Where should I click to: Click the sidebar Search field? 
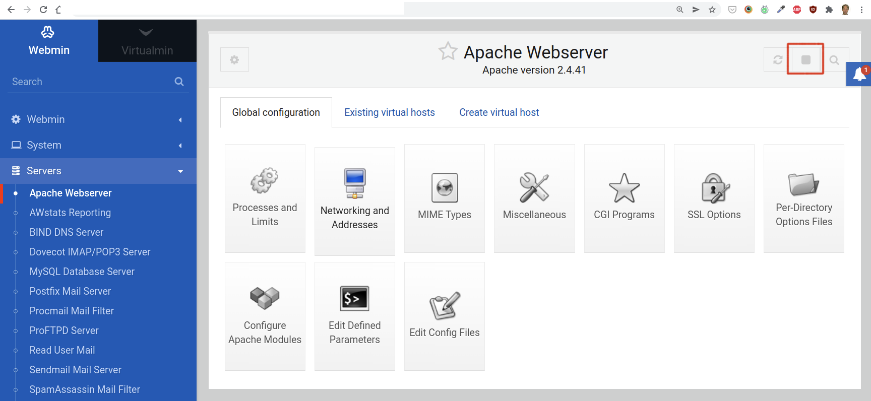pos(91,82)
